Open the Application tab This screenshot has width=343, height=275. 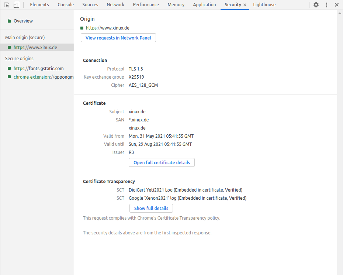[x=204, y=5]
